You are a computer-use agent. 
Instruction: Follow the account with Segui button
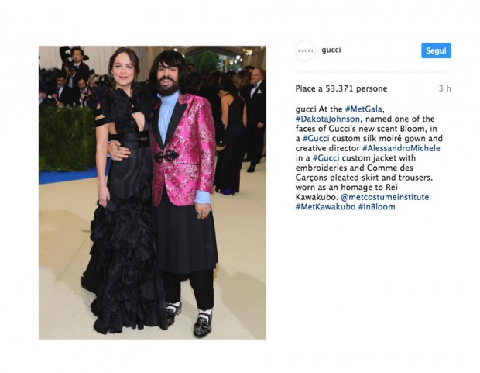[x=436, y=50]
